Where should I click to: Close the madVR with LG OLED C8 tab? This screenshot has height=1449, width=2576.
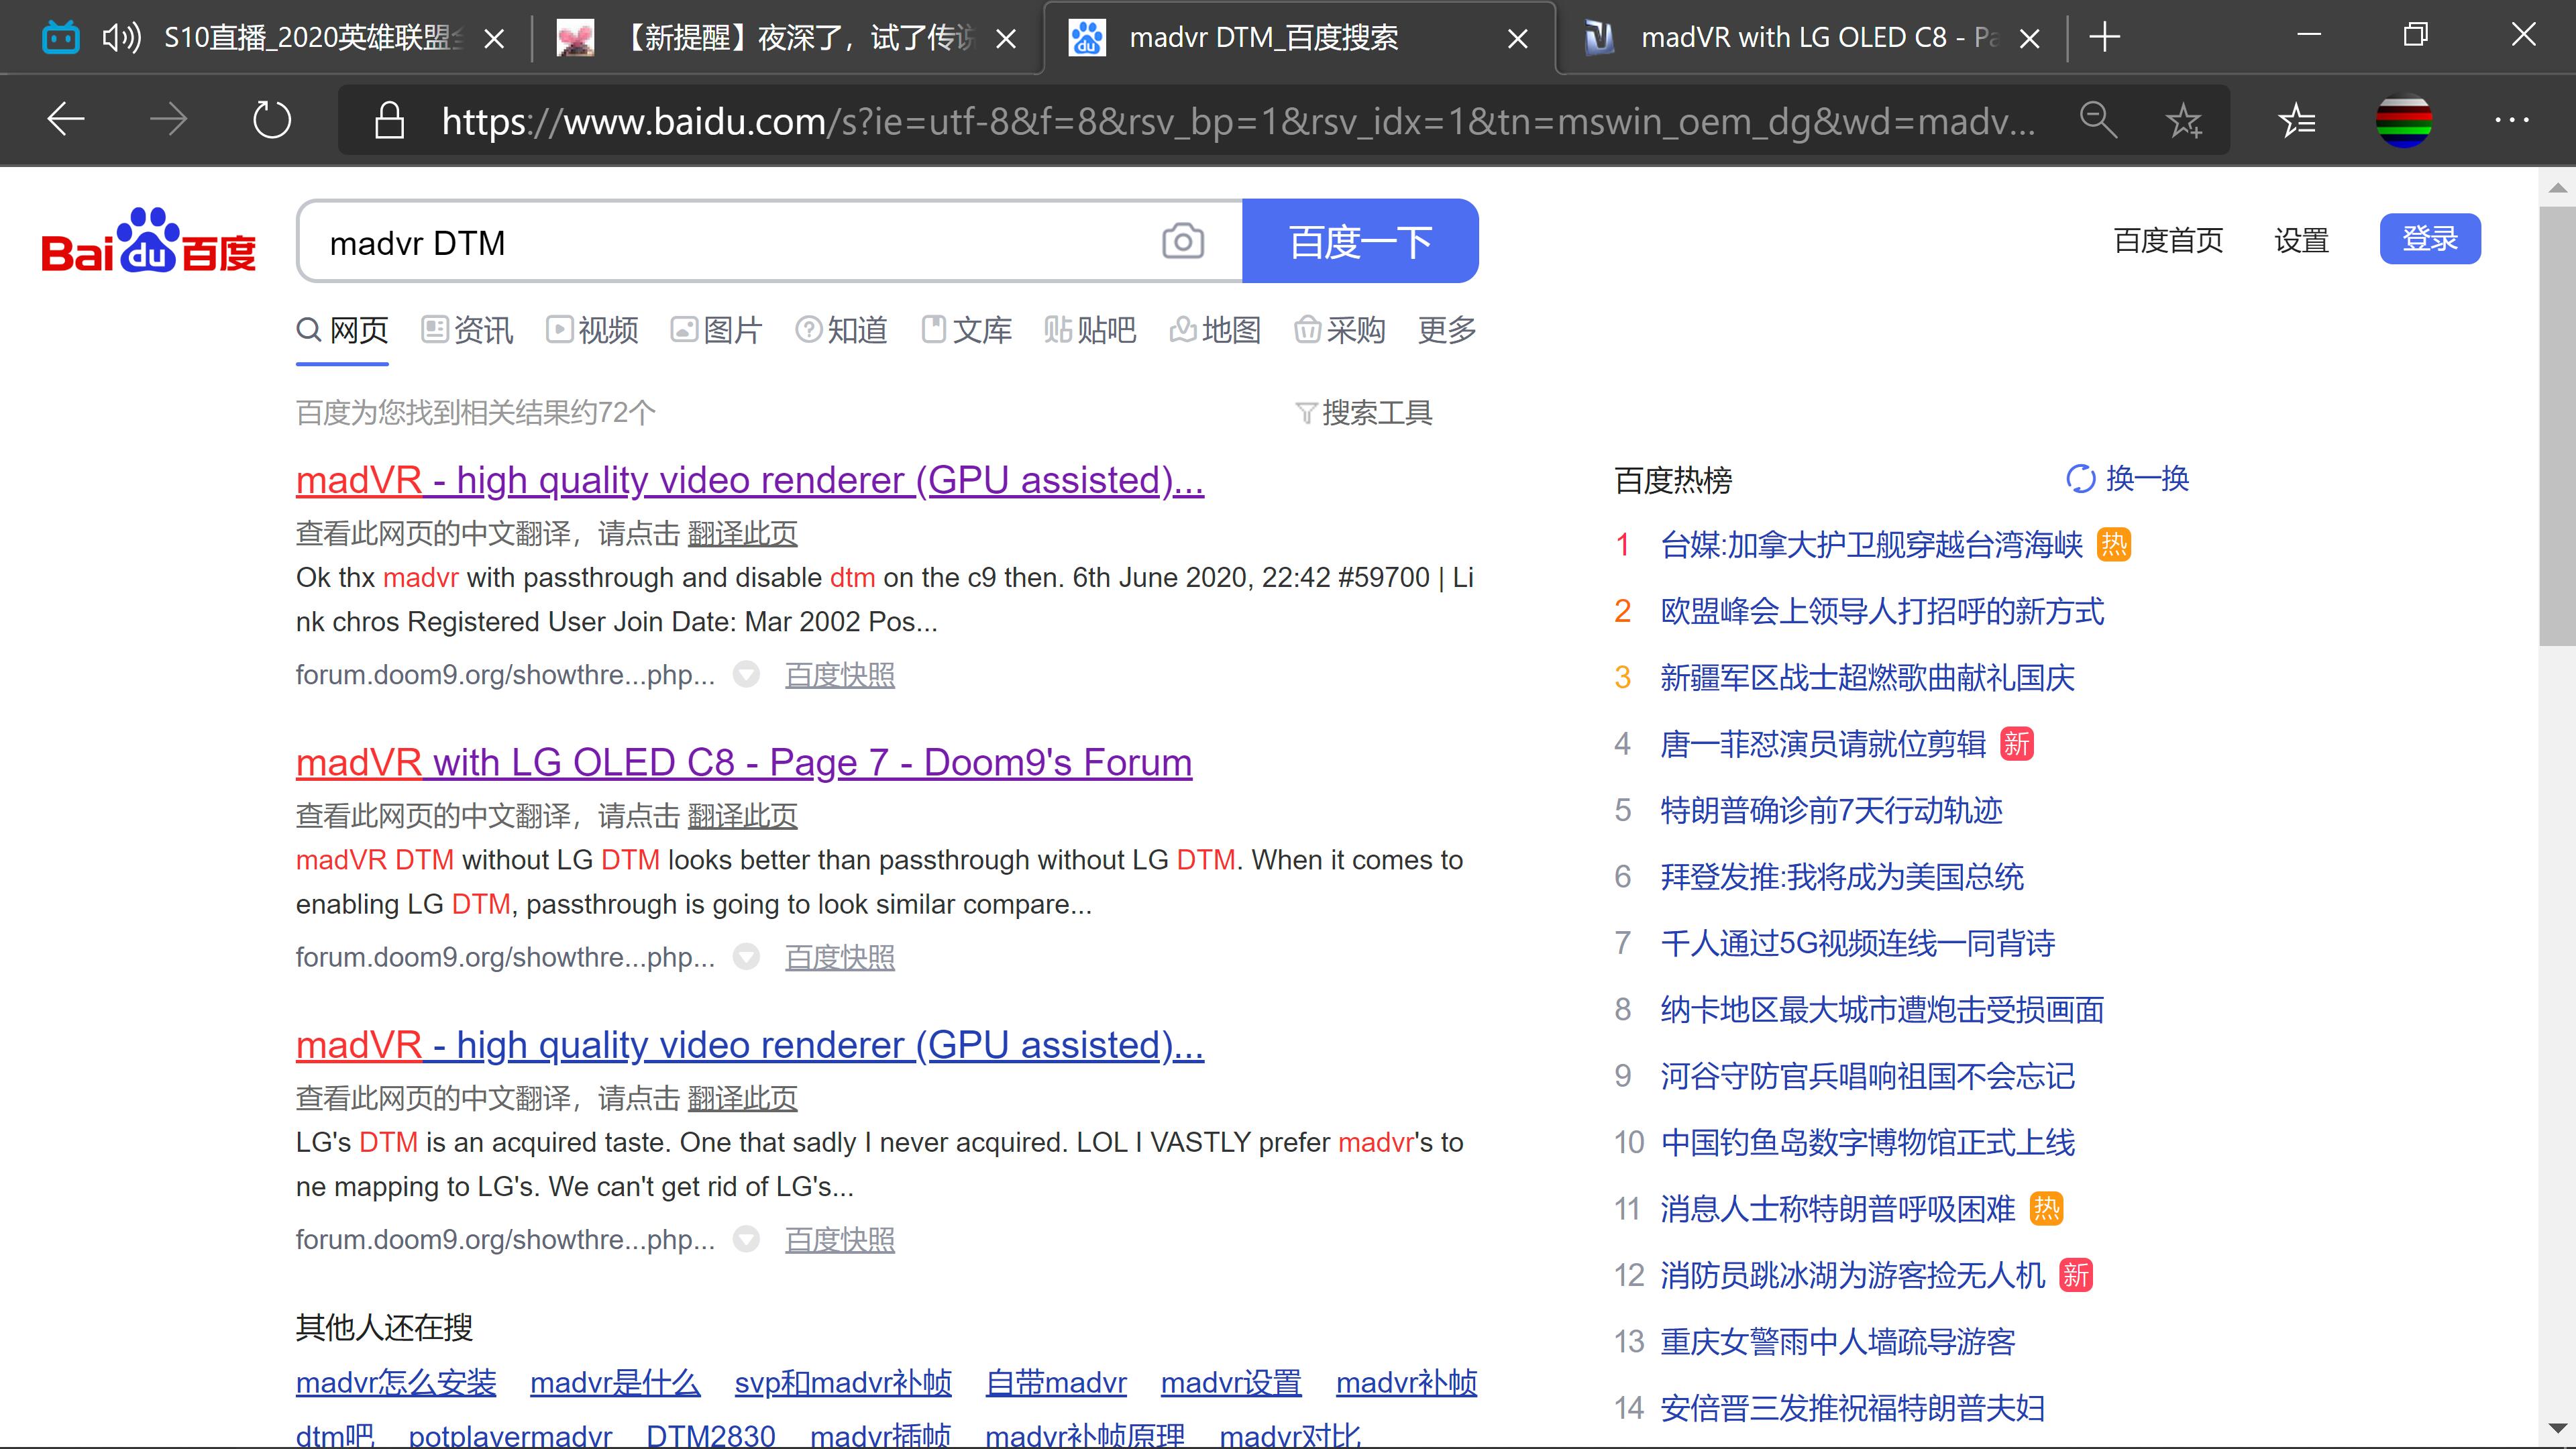2030,39
